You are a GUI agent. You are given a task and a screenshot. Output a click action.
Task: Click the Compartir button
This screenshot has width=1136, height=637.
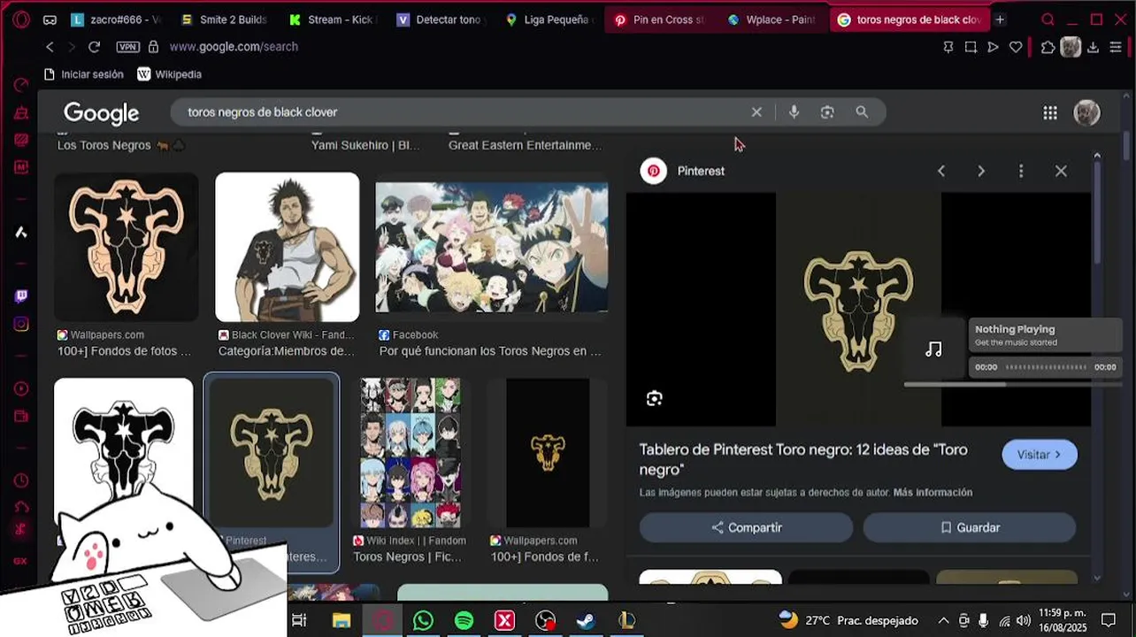click(x=746, y=527)
